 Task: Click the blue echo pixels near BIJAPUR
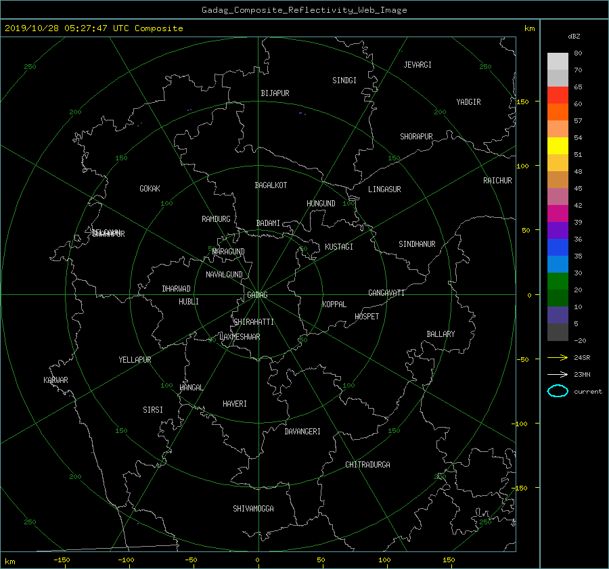point(302,114)
